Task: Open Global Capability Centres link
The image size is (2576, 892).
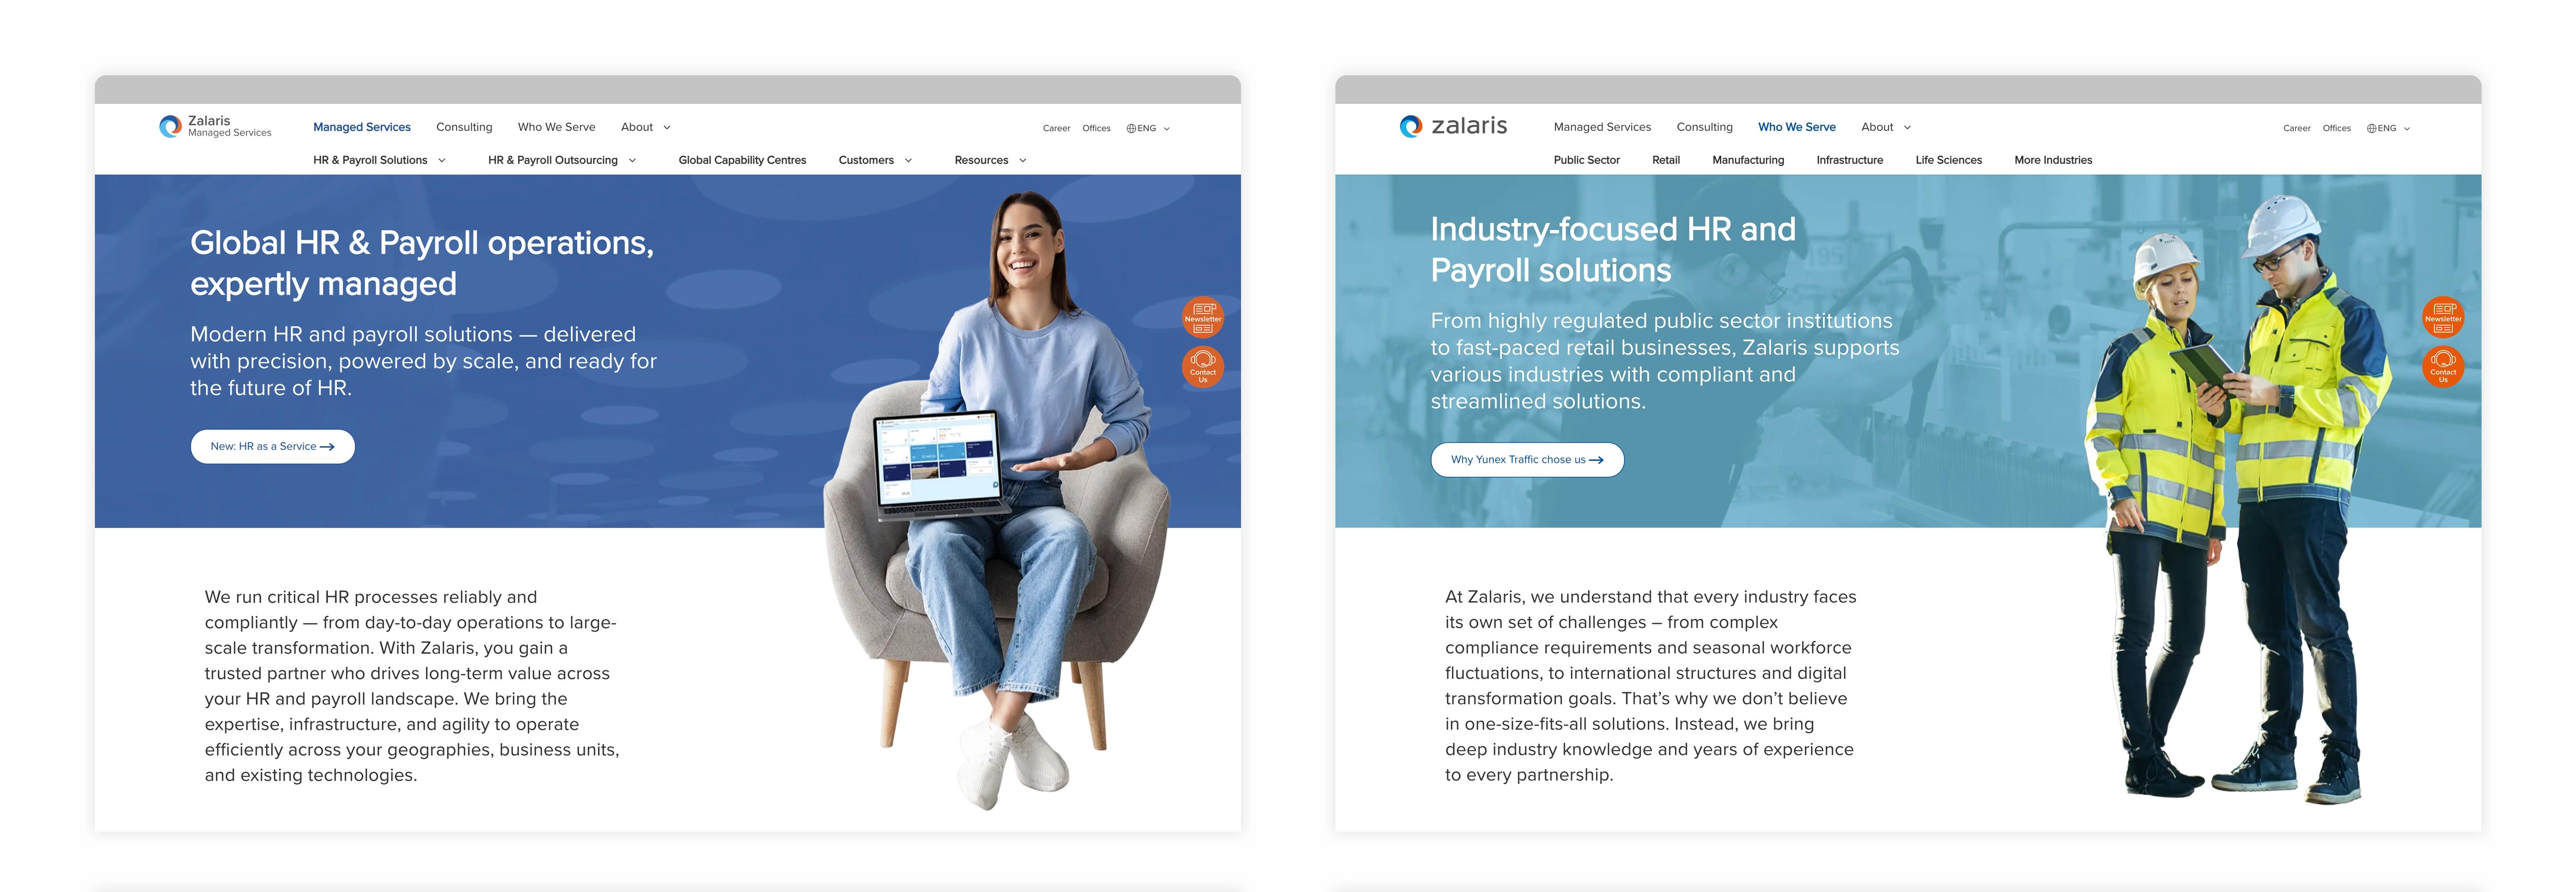Action: click(742, 160)
